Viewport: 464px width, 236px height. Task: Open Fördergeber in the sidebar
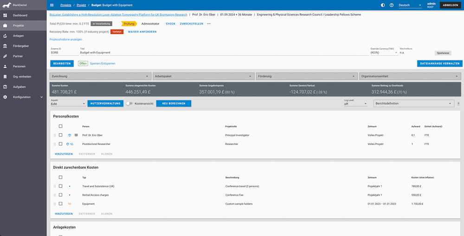point(23,46)
